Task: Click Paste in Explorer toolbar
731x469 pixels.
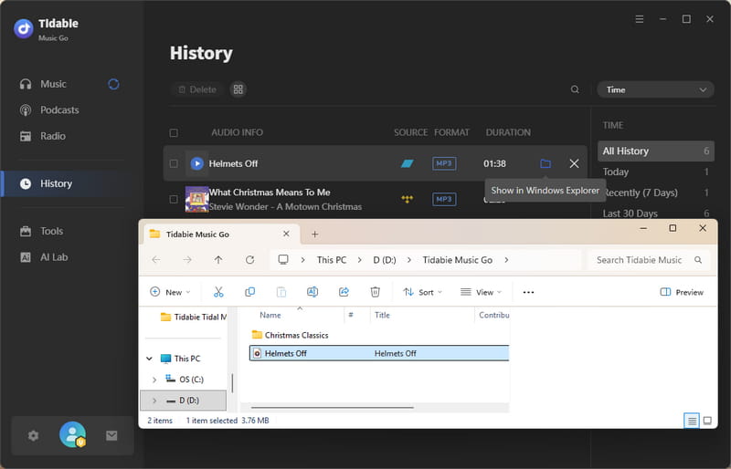Action: (x=281, y=292)
